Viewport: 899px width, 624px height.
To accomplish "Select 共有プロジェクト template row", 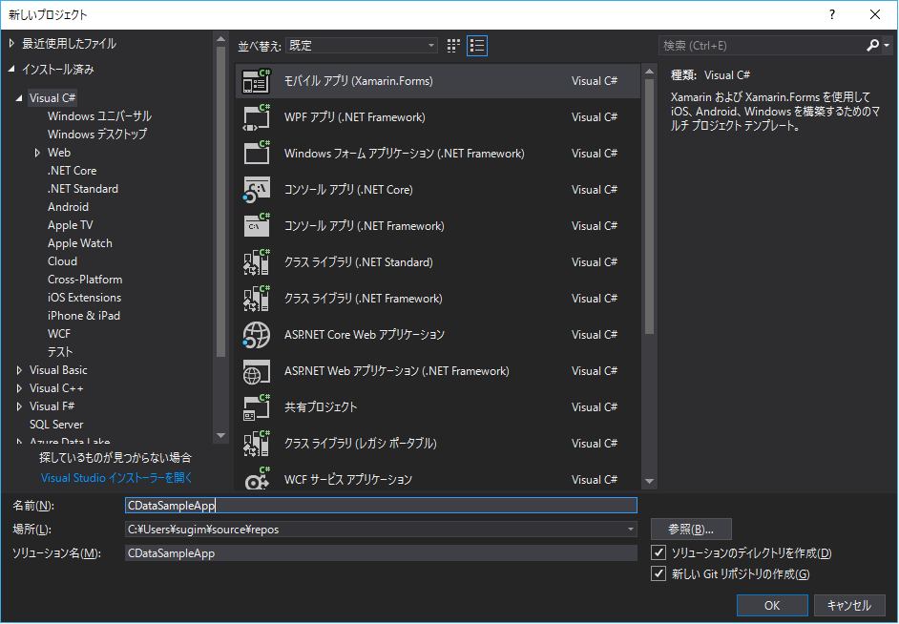I will click(x=438, y=407).
